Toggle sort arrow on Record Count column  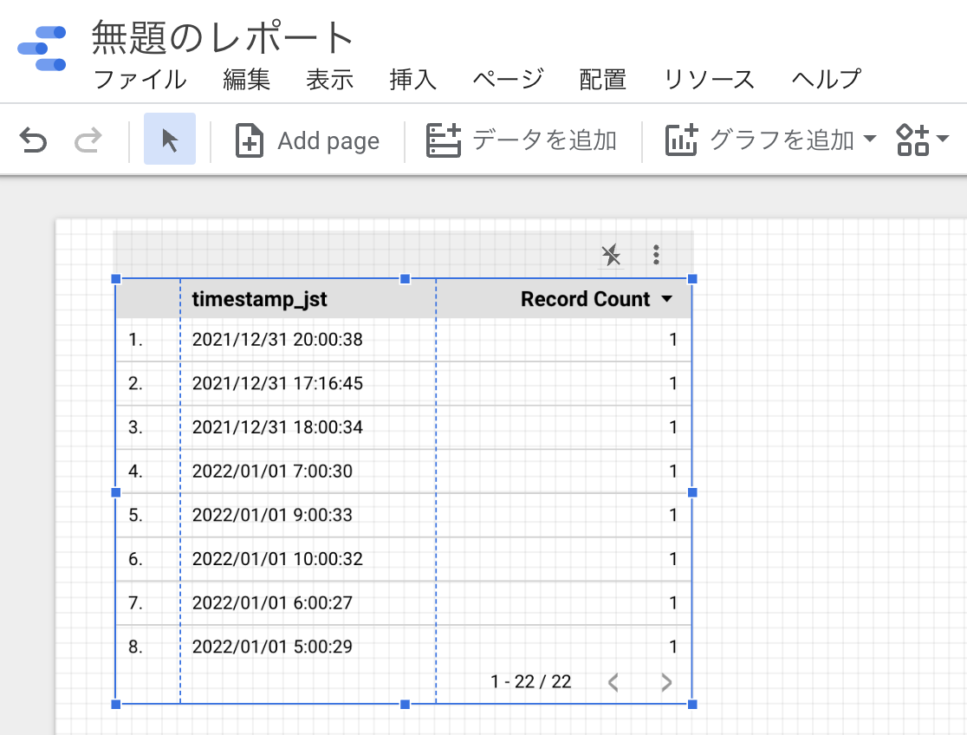(666, 300)
